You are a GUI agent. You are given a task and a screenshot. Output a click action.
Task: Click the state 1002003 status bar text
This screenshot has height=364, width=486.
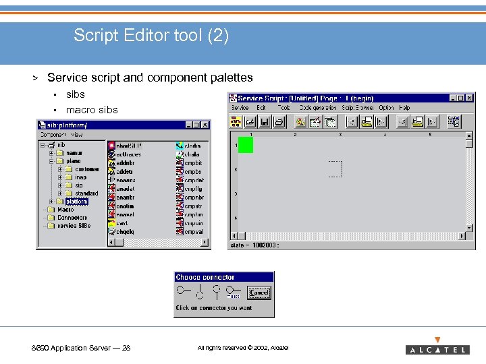(254, 245)
